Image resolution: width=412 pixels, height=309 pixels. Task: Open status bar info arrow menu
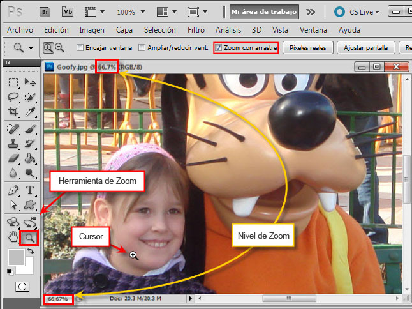[x=190, y=298]
